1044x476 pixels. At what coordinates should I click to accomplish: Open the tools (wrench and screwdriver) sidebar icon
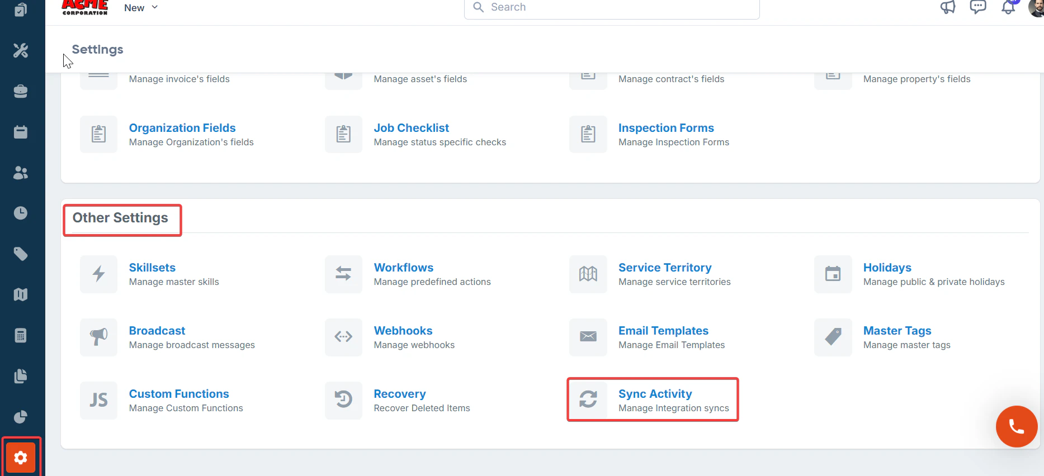[x=21, y=50]
